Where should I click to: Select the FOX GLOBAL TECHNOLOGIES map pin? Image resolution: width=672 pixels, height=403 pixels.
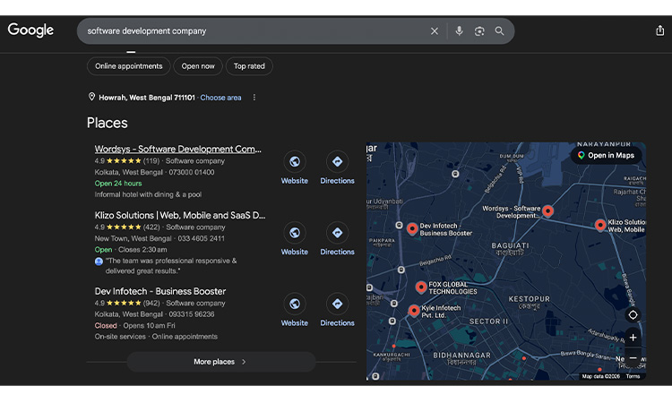[x=421, y=287]
